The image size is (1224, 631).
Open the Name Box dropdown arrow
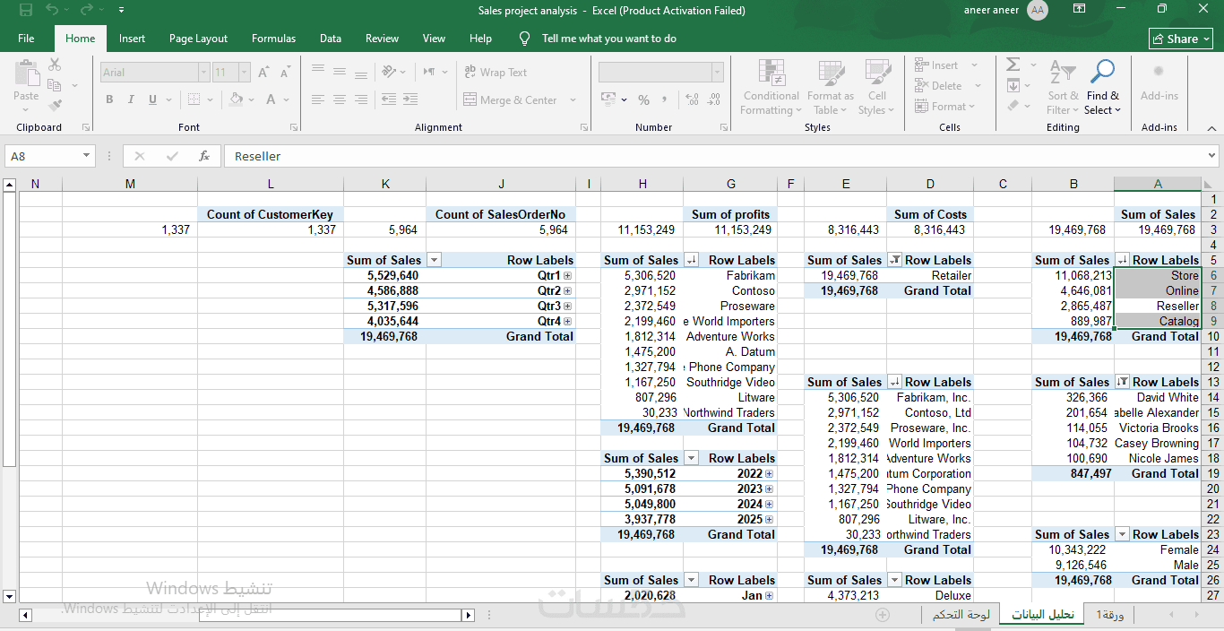point(86,156)
